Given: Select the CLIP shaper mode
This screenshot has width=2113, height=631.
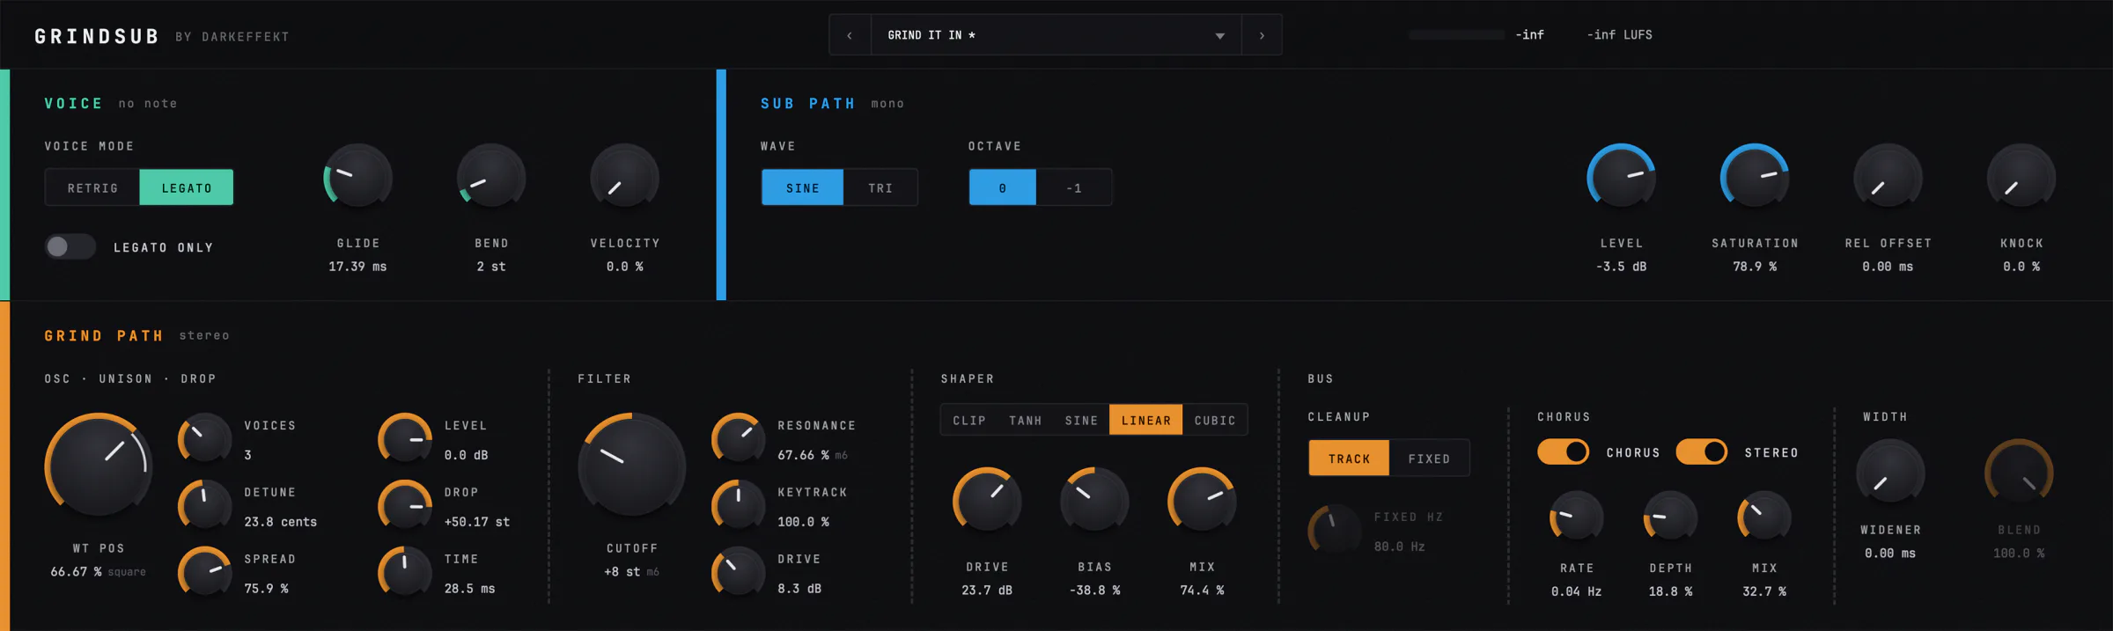Looking at the screenshot, I should 969,421.
